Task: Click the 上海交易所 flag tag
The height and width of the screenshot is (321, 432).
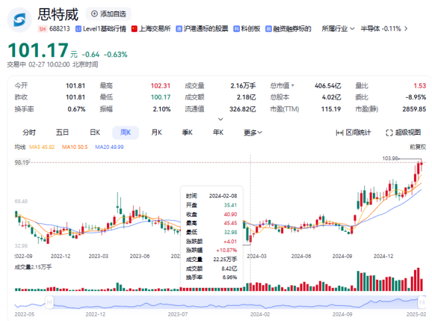Action: click(151, 29)
